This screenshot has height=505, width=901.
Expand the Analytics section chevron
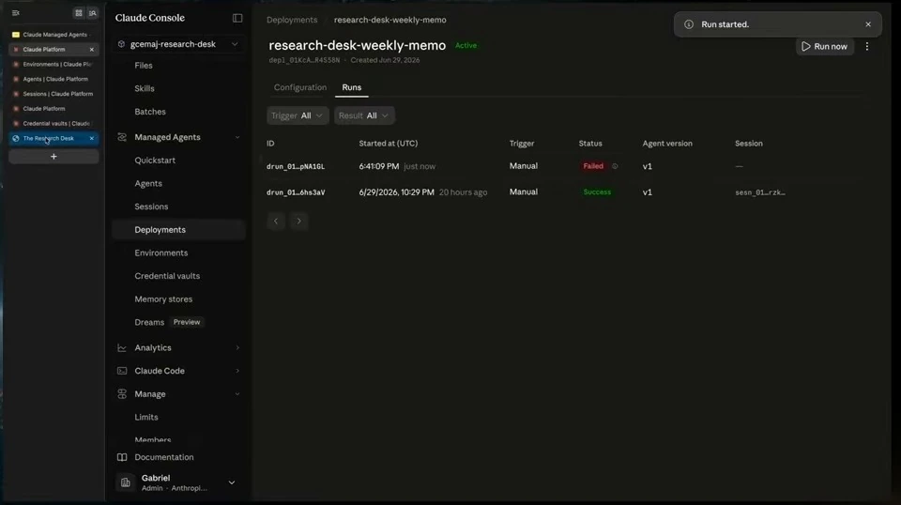coord(237,347)
